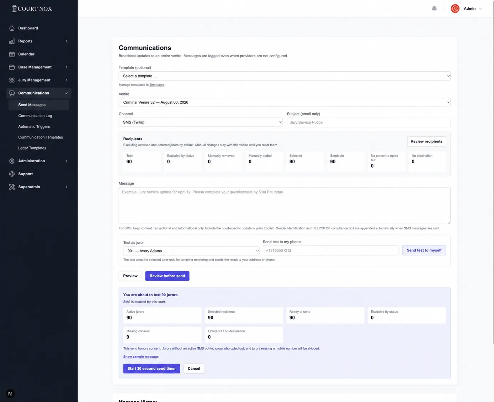Click the Preview button
The width and height of the screenshot is (494, 402).
[130, 276]
